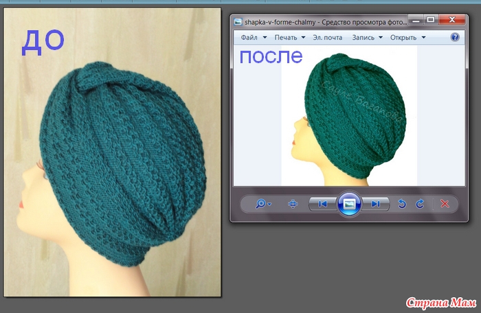This screenshot has width=481, height=313.
Task: Open the zoom magnifier control
Action: 265,204
